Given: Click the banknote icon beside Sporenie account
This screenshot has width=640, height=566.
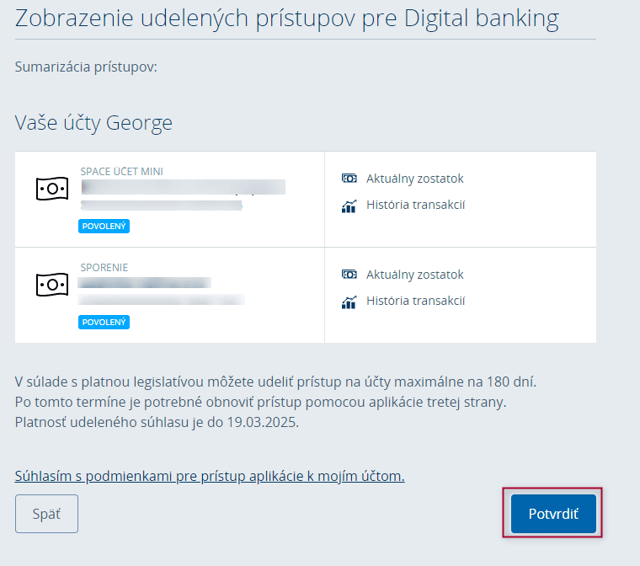Looking at the screenshot, I should coord(51,285).
